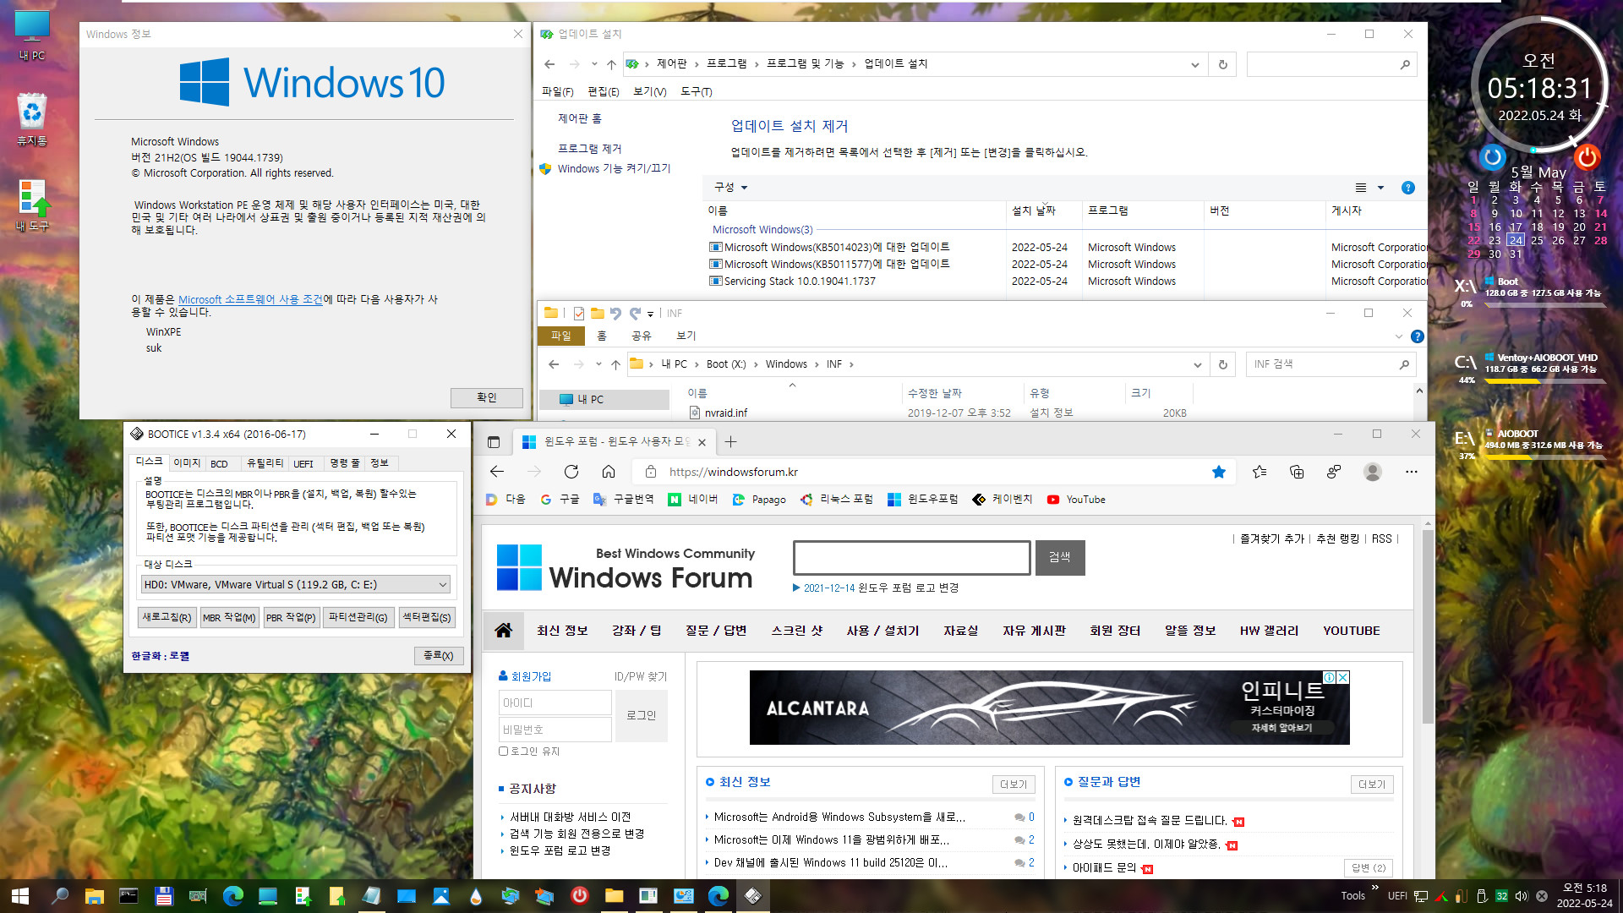Open Edge favorites list icon
The height and width of the screenshot is (913, 1623).
pyautogui.click(x=1260, y=472)
